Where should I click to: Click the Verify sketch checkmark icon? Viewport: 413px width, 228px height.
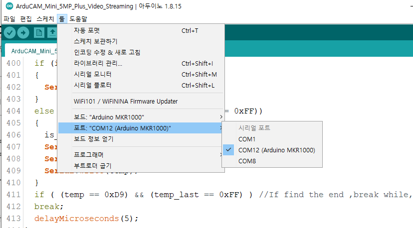point(10,33)
